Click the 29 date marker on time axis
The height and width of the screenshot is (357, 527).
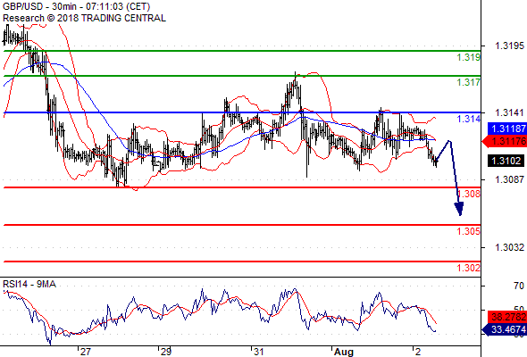point(166,352)
